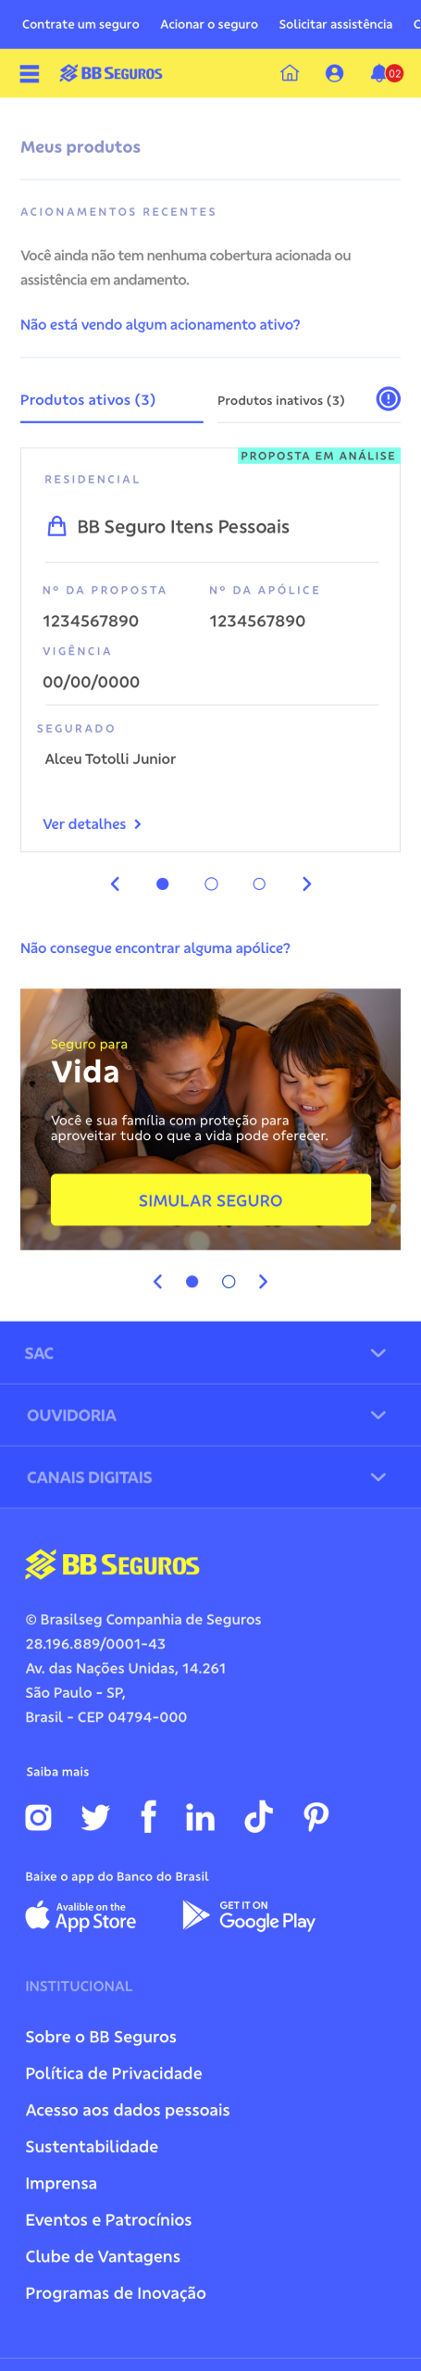
Task: Switch to Produtos inativos (3) tab
Action: (280, 400)
